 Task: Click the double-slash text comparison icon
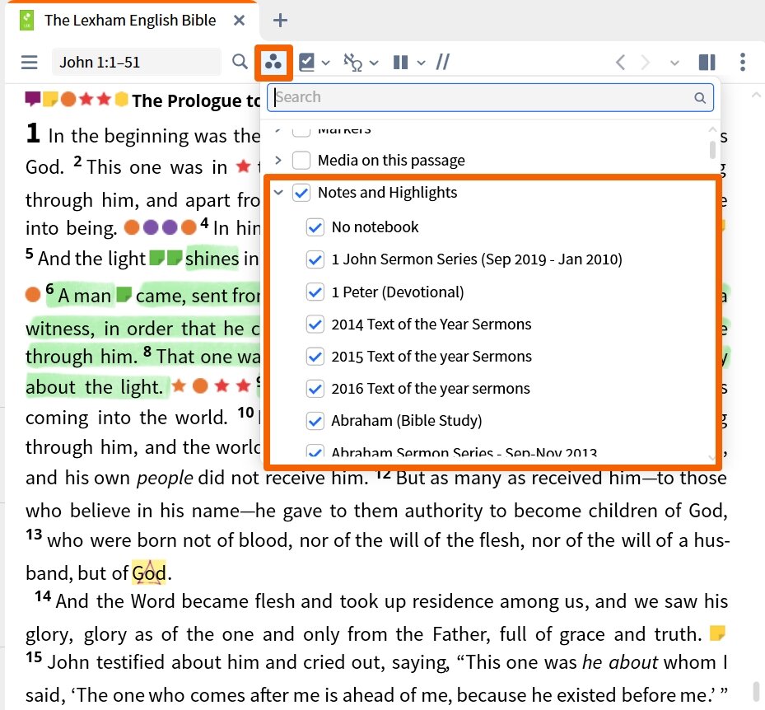tap(442, 63)
